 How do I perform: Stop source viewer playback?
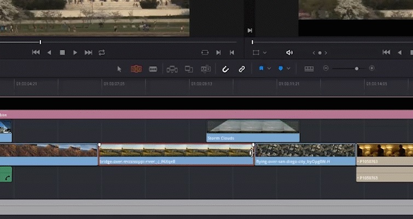point(62,53)
